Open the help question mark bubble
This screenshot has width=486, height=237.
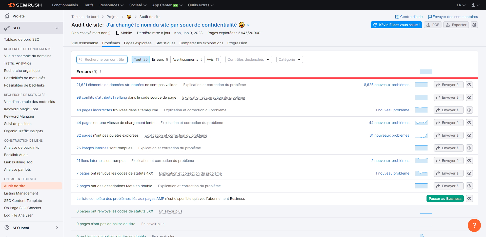(474, 225)
